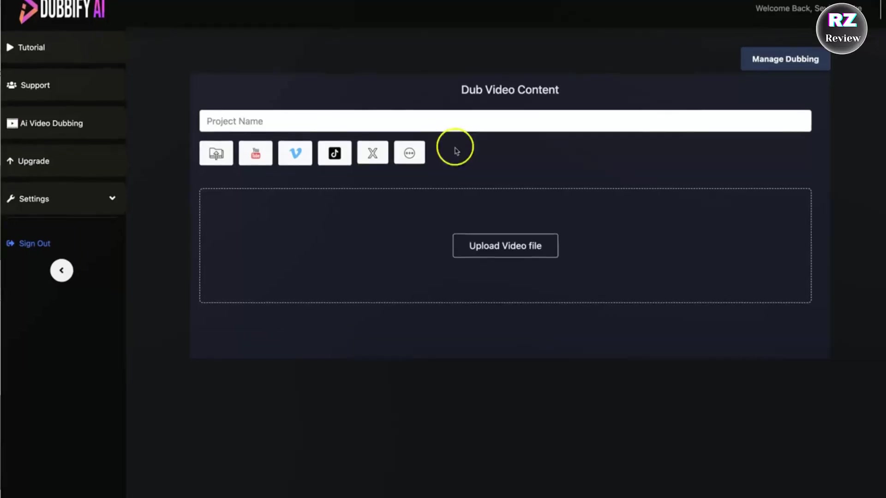886x498 pixels.
Task: Click the Upload Video file button
Action: pos(505,246)
